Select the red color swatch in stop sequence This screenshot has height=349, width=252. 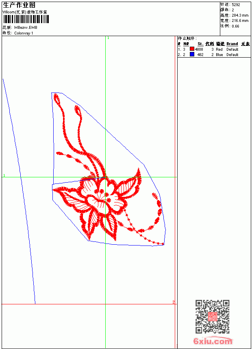tap(192, 49)
